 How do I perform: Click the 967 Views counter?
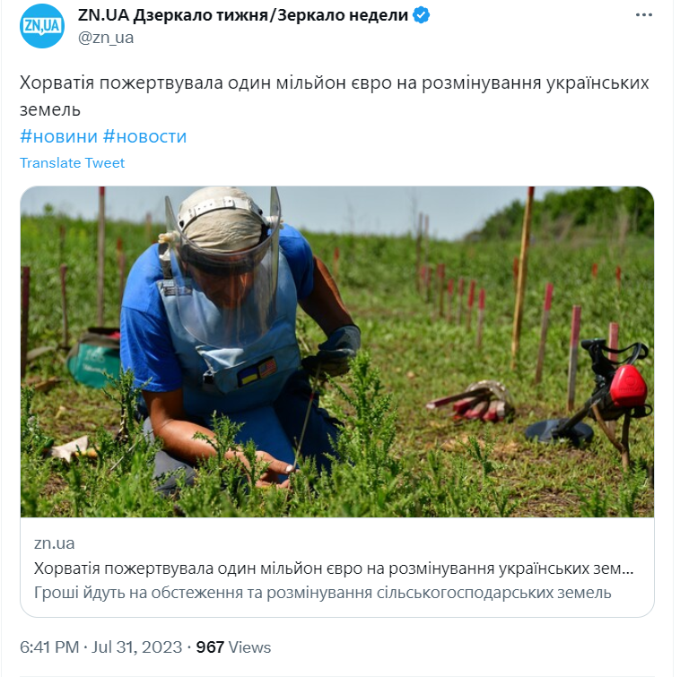point(233,647)
